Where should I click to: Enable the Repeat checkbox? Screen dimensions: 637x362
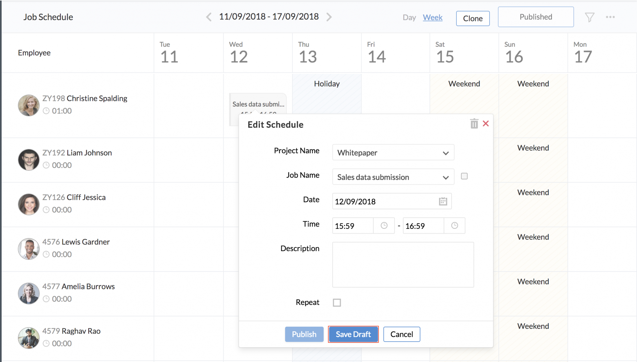pyautogui.click(x=337, y=302)
